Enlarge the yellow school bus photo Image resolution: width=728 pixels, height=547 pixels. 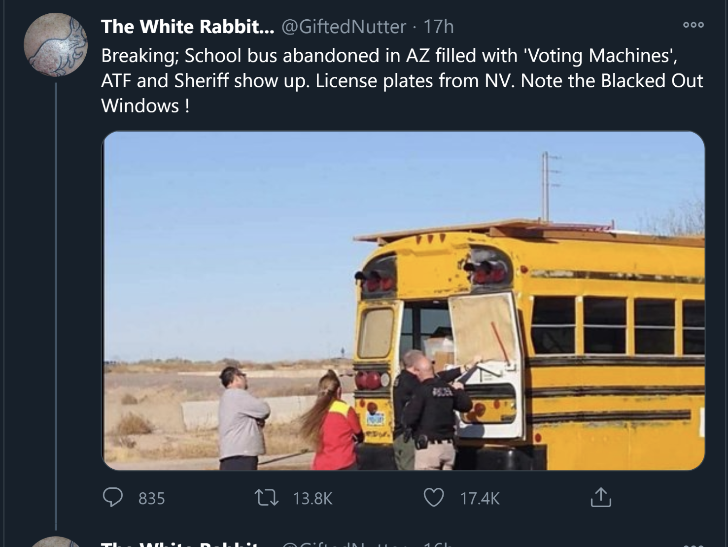point(403,301)
